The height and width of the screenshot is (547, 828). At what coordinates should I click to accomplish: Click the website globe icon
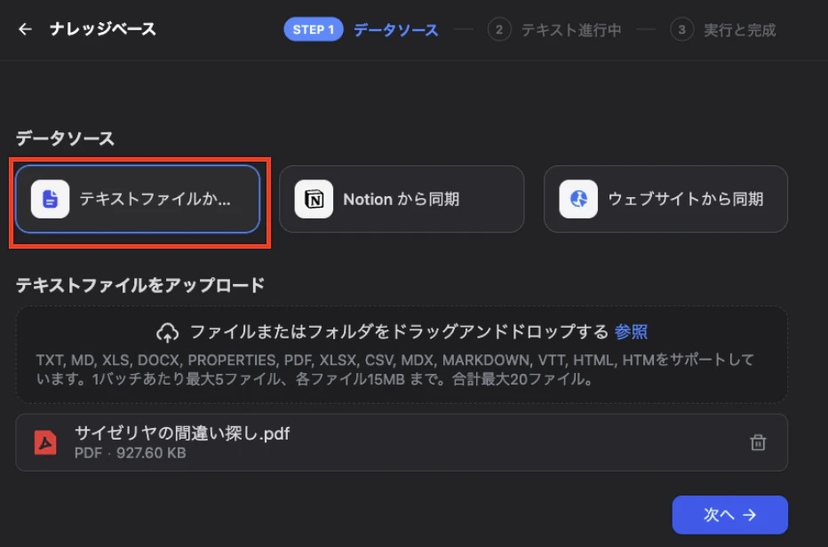pos(578,199)
